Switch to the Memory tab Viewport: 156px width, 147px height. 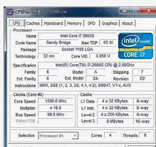point(74,23)
